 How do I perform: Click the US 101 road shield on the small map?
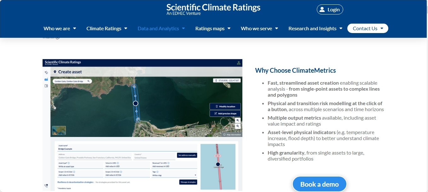(x=218, y=156)
